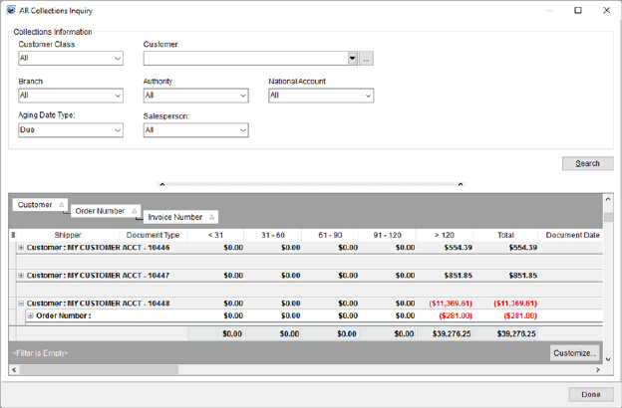Open the Aging Date Type dropdown
The image size is (622, 408).
117,130
